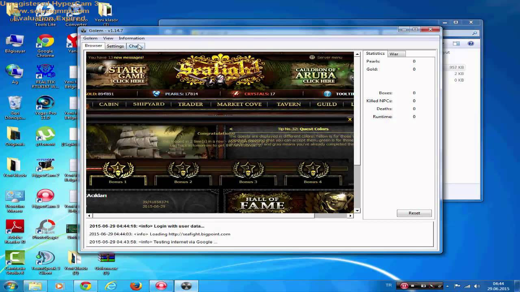Select the 'Testing internet via Google' log line
Screen dimensions: 520x292
[153, 242]
